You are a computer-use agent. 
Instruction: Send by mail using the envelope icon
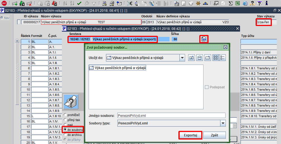click(x=119, y=3)
